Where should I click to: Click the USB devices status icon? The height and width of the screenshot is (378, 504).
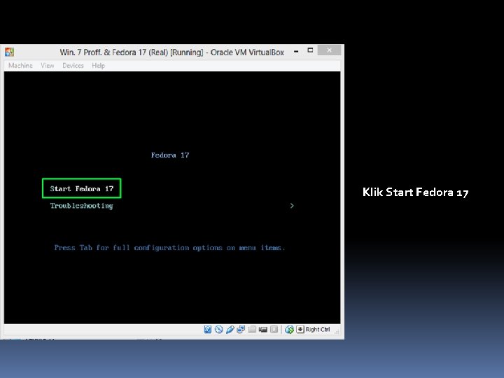[x=230, y=329]
